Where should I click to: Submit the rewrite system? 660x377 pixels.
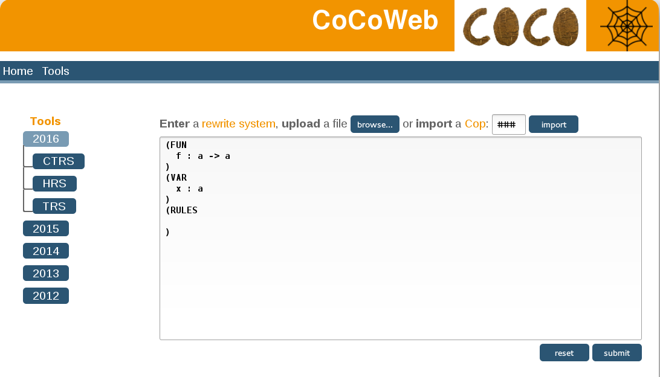coord(616,353)
